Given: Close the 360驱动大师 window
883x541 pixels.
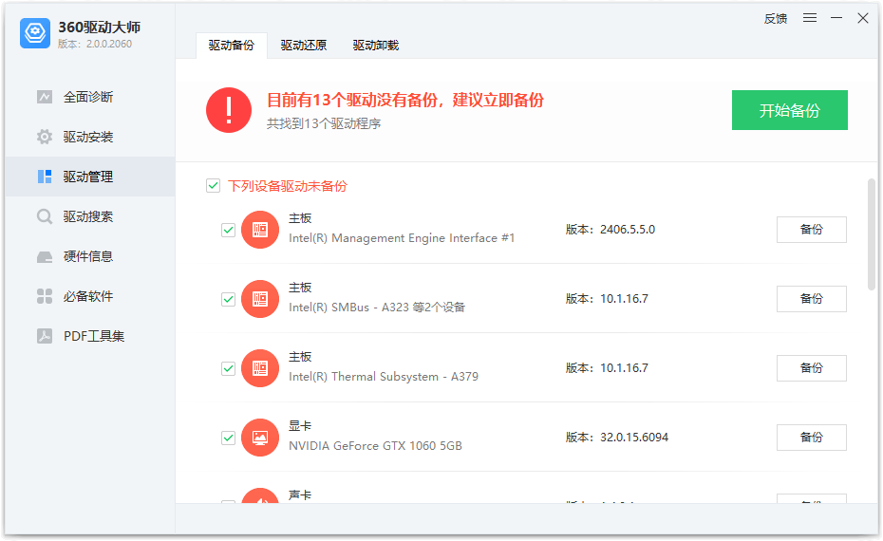Looking at the screenshot, I should point(863,18).
